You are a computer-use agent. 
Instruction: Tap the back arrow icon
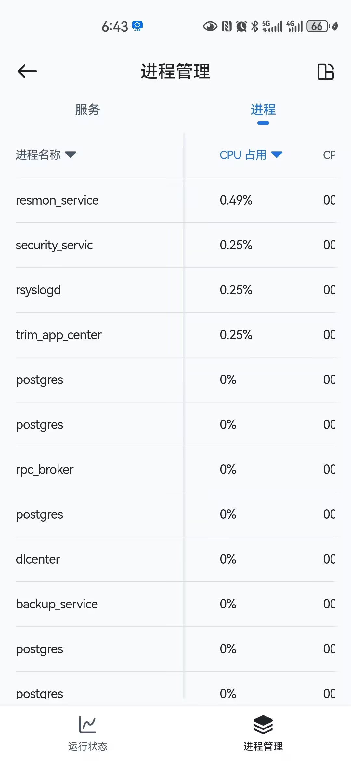27,71
